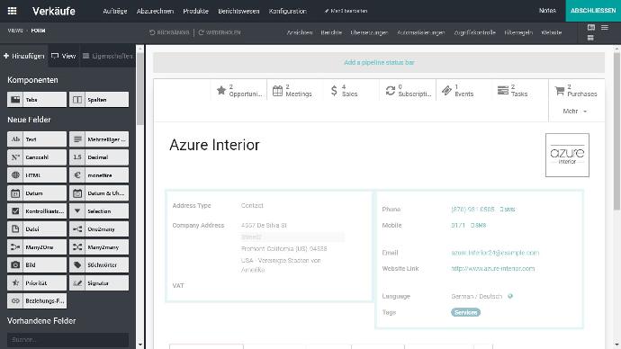Select the Tabs component icon

click(x=15, y=100)
